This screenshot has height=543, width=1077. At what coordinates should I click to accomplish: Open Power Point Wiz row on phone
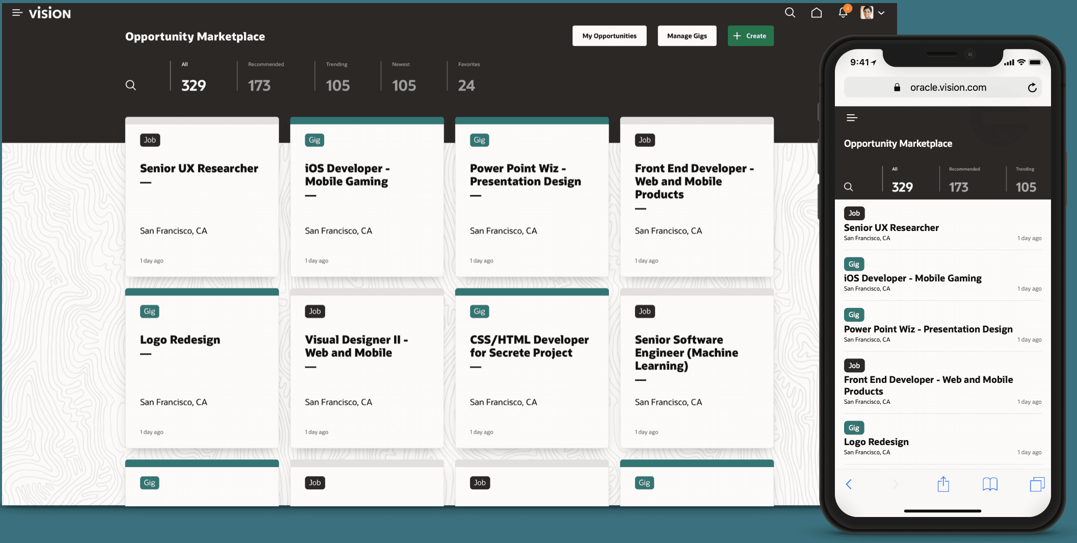coord(943,326)
